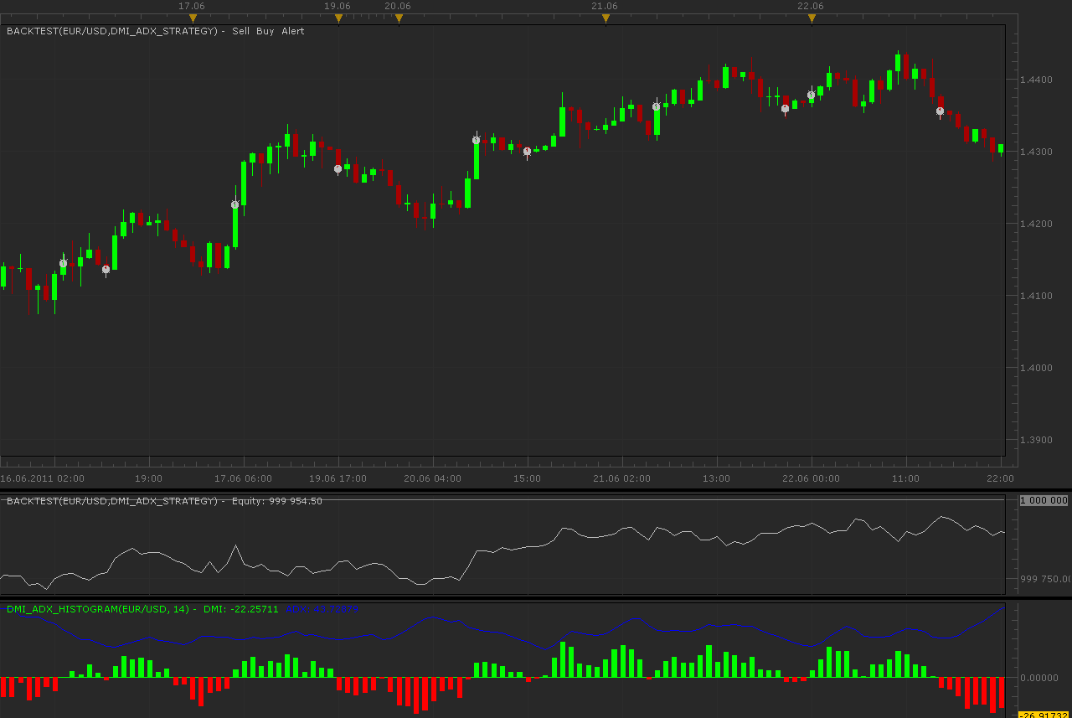1072x718 pixels.
Task: Select the Sell series label
Action: point(240,31)
